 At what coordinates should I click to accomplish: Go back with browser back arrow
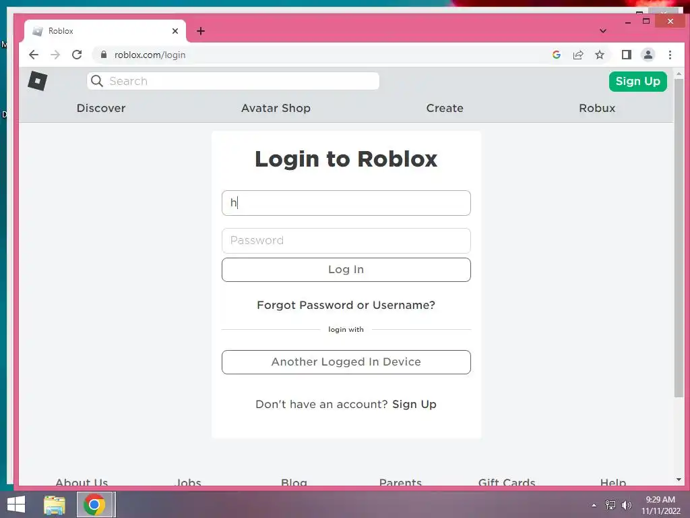[34, 55]
